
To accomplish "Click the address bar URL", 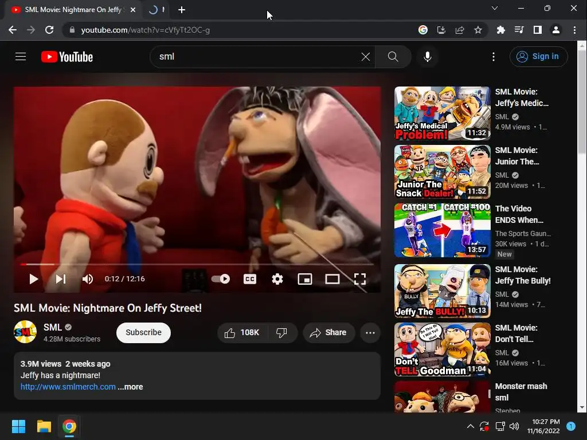I will click(x=145, y=30).
